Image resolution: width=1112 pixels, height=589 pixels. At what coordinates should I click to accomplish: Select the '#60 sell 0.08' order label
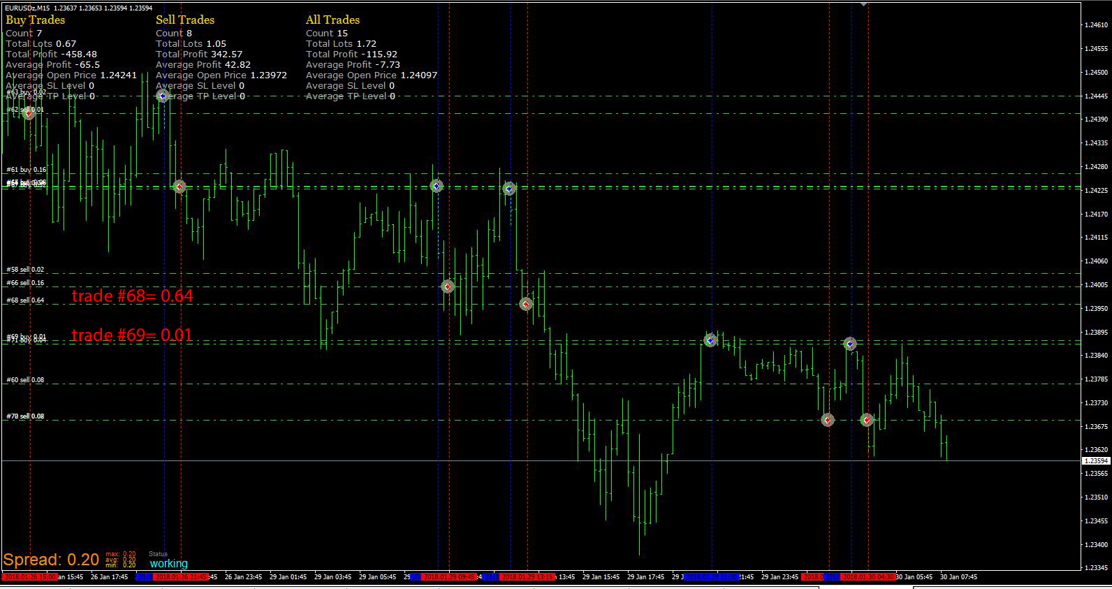click(x=24, y=380)
